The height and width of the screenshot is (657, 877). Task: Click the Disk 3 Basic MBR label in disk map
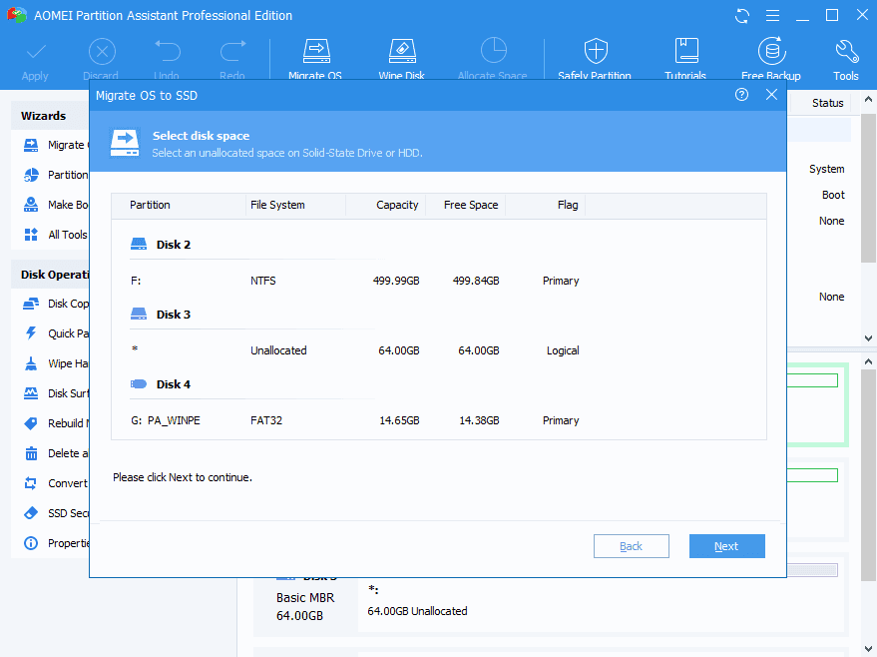pos(305,598)
